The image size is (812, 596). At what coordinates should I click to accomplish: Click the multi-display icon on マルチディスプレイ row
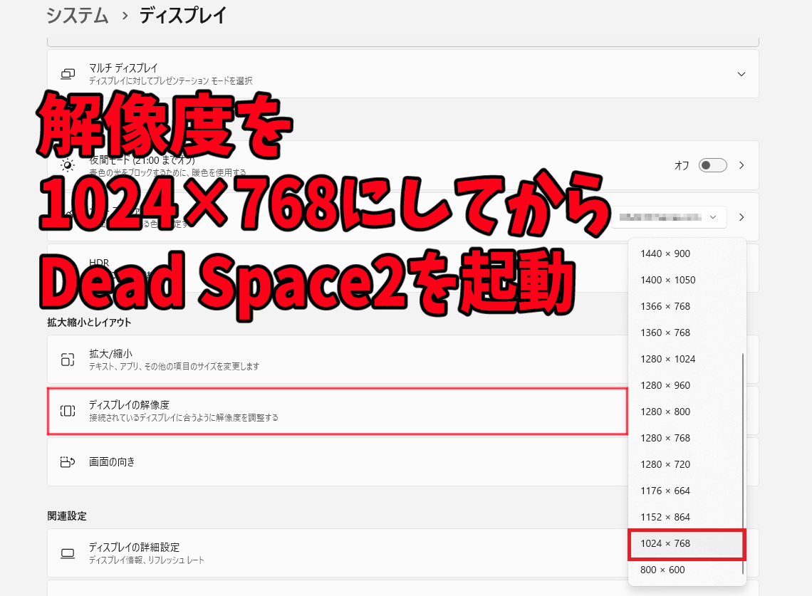pos(68,73)
